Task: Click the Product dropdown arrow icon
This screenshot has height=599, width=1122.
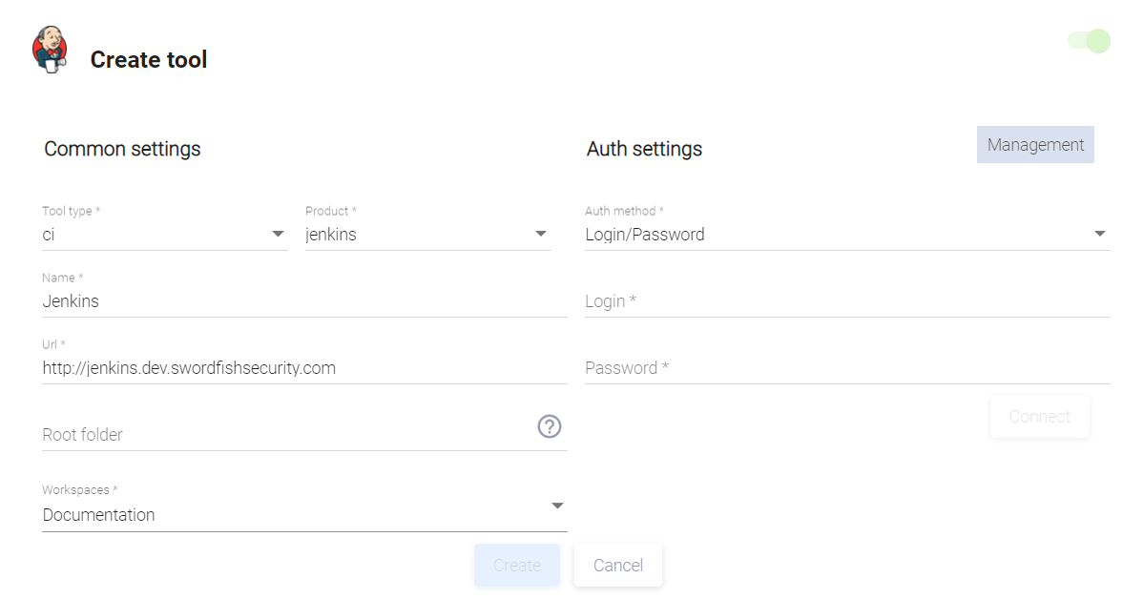Action: tap(541, 234)
